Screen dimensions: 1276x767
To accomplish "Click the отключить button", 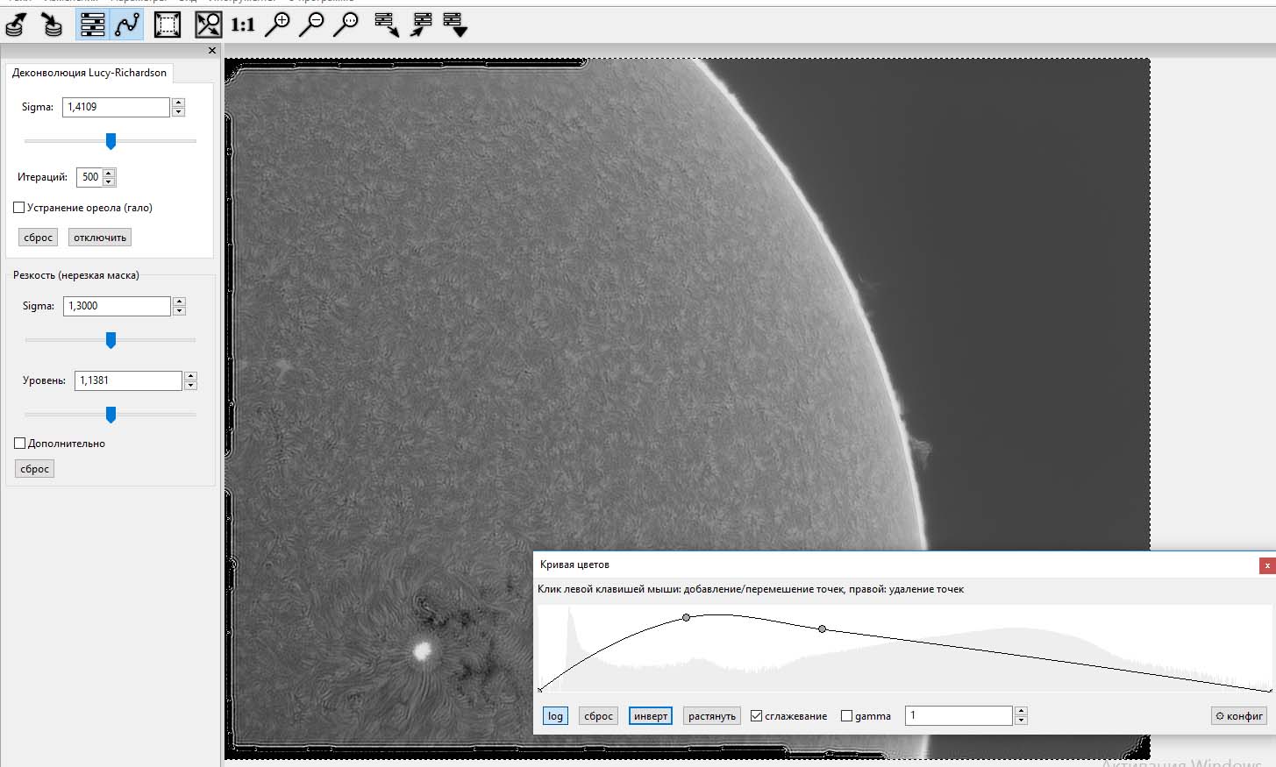I will (100, 238).
